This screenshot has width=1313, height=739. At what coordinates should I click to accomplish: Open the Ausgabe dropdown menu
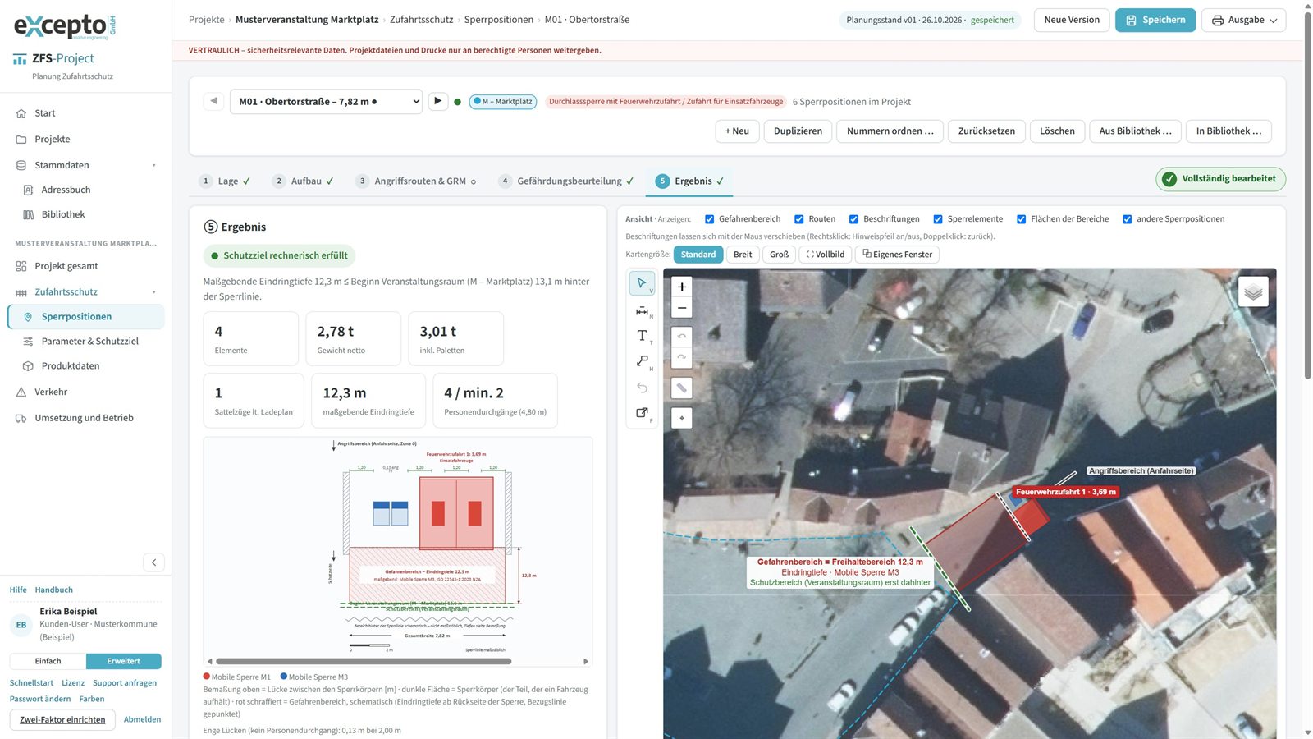click(x=1243, y=20)
